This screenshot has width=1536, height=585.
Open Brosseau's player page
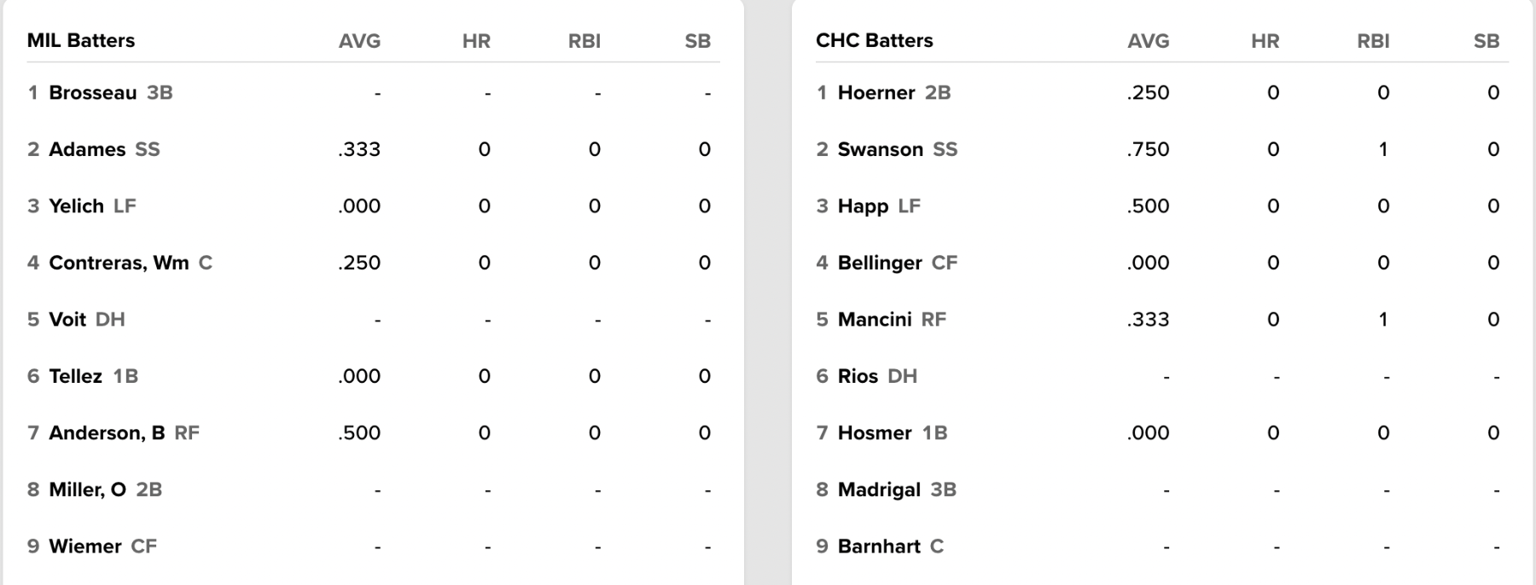coord(92,93)
